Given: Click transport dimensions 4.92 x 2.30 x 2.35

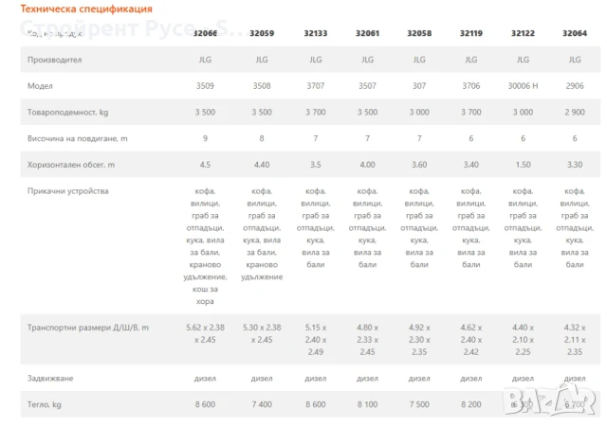Looking at the screenshot, I should click(419, 340).
